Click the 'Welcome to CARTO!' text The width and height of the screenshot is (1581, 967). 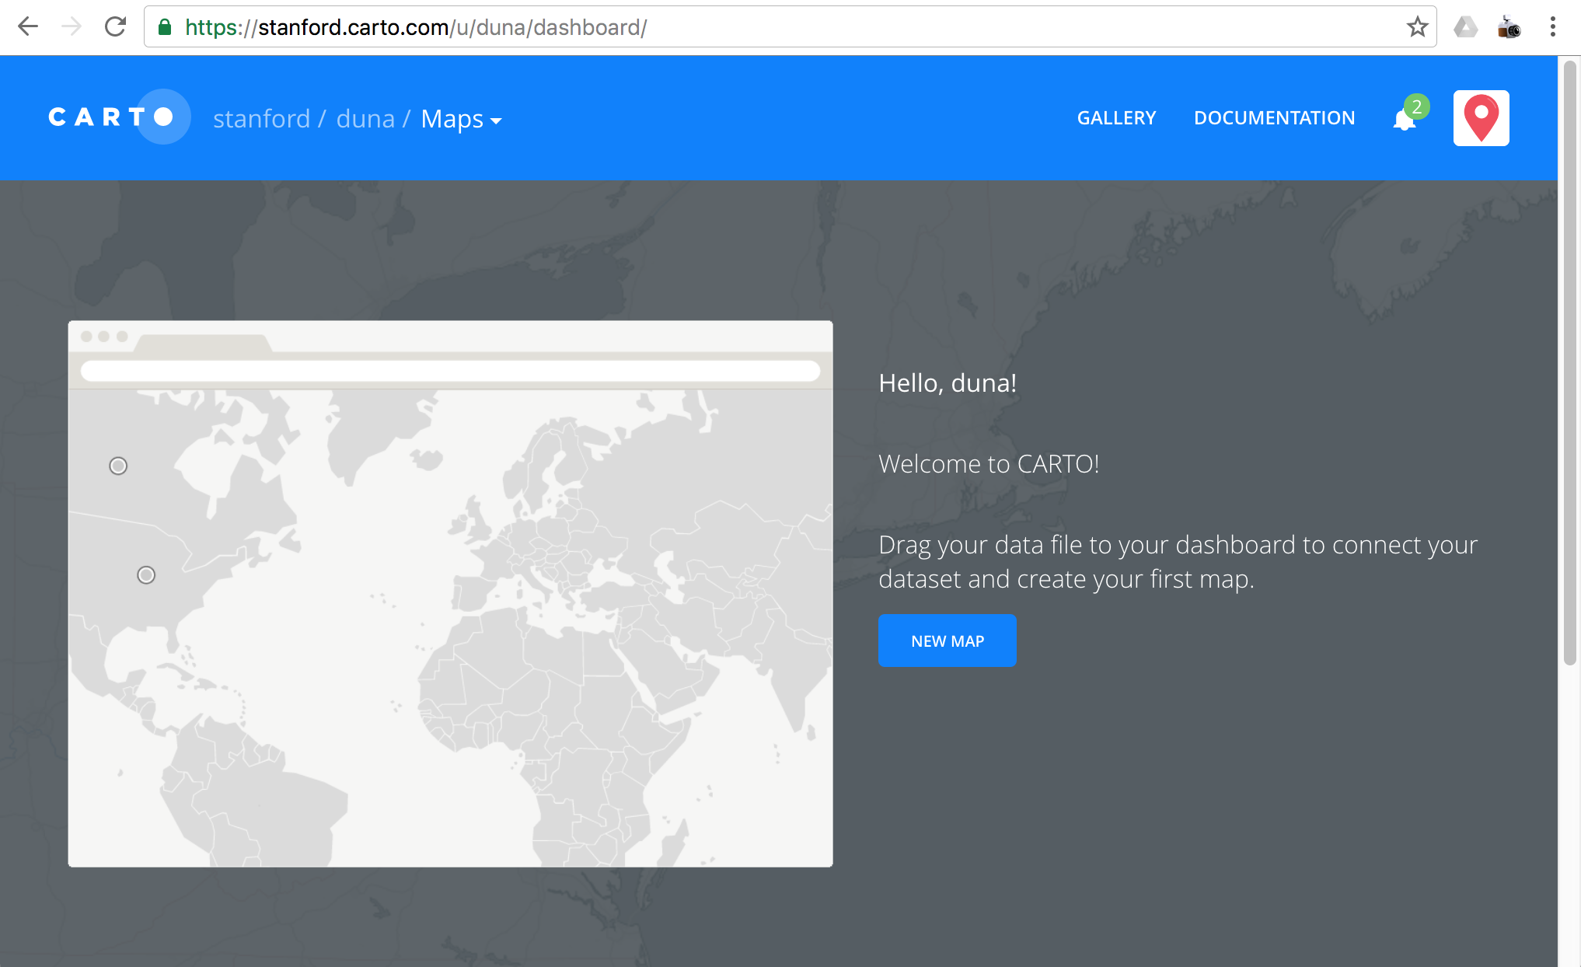989,464
